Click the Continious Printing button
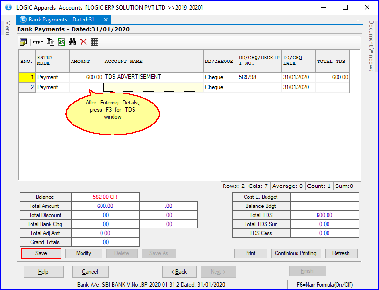The width and height of the screenshot is (379, 290). 296,253
